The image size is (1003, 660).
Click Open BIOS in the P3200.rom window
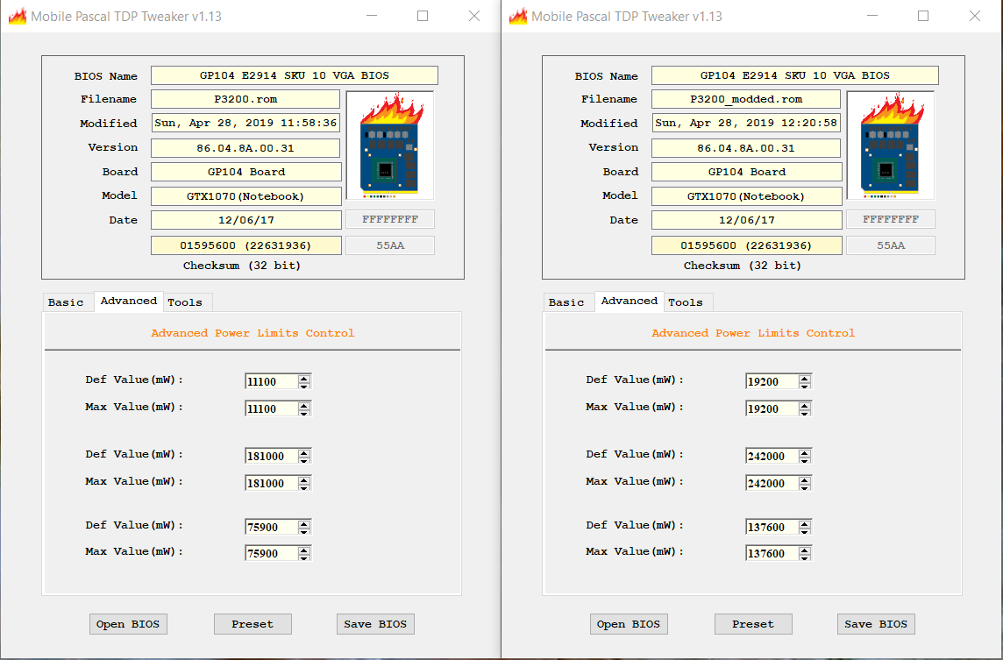point(128,624)
